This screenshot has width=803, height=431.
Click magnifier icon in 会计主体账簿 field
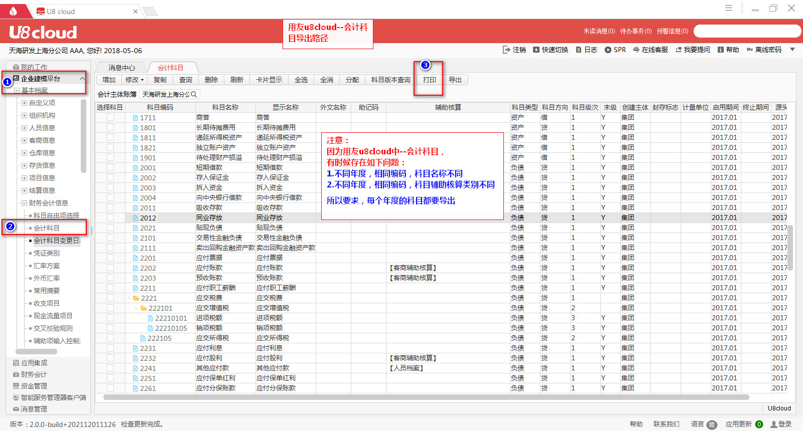pyautogui.click(x=194, y=94)
